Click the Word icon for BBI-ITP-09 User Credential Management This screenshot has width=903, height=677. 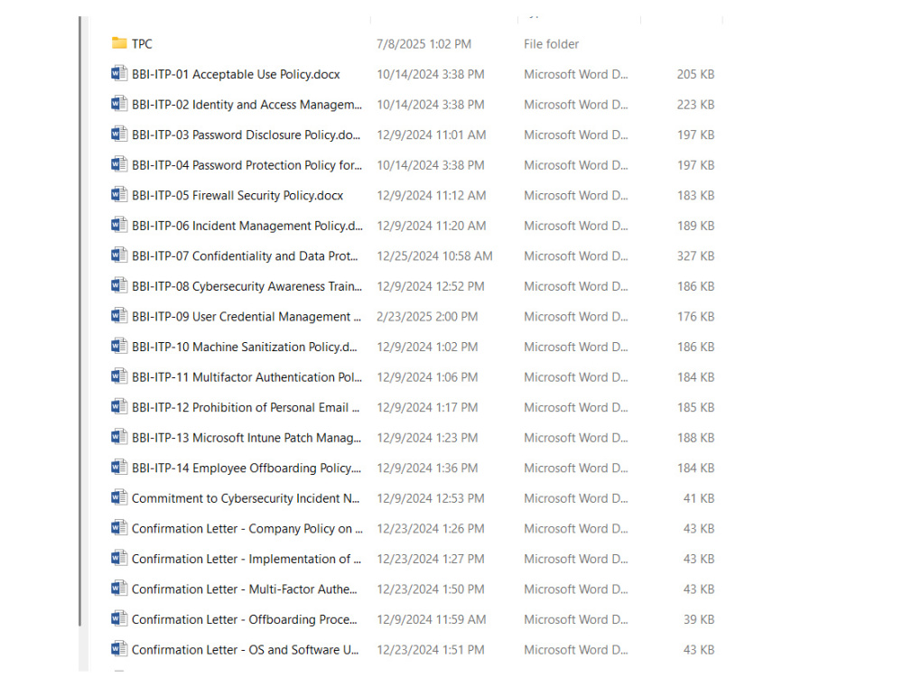click(x=119, y=316)
